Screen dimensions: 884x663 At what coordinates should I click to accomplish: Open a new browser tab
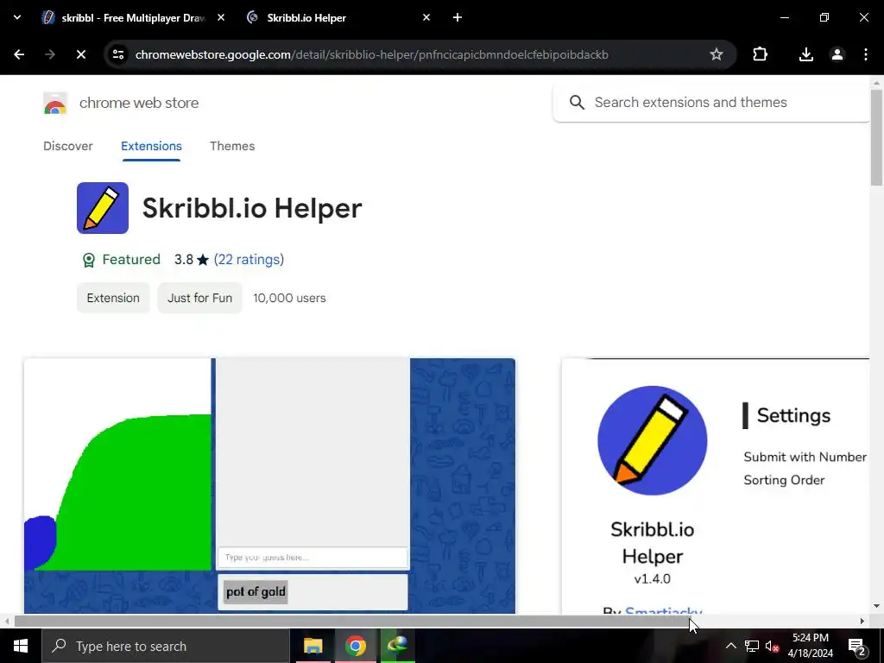point(458,17)
